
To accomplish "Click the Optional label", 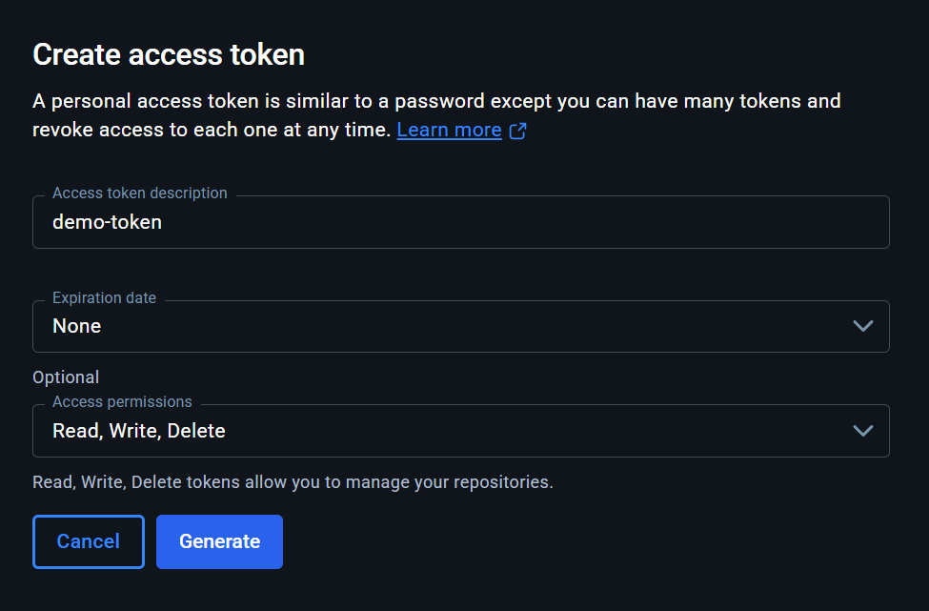I will (x=66, y=377).
